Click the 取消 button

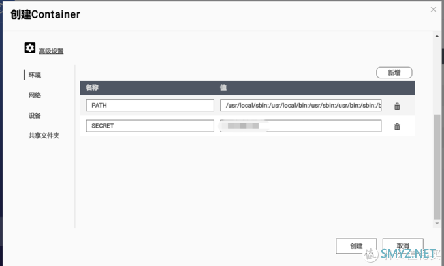(x=403, y=246)
